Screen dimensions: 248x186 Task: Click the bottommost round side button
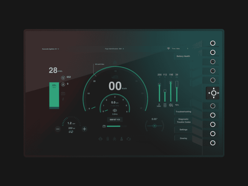pyautogui.click(x=213, y=143)
